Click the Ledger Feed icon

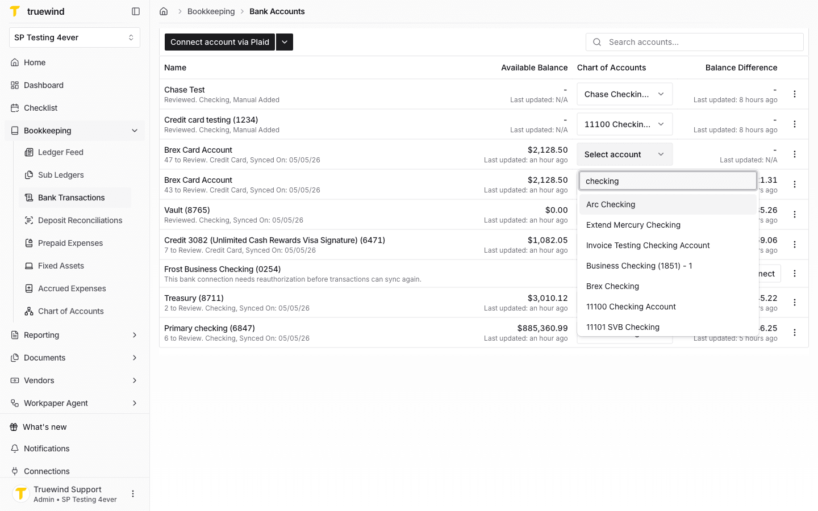click(29, 152)
